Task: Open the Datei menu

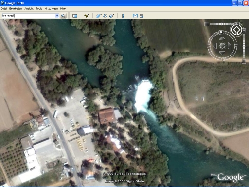Action: pyautogui.click(x=4, y=9)
